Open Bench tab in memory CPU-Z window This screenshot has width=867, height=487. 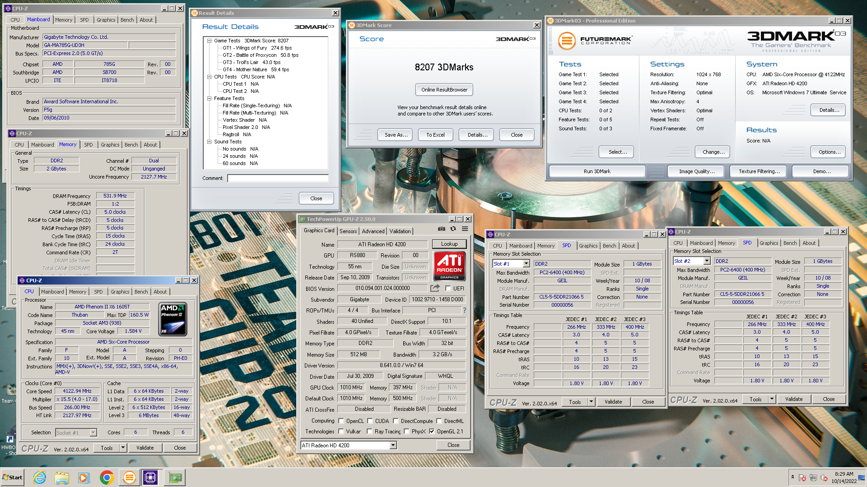click(x=131, y=145)
